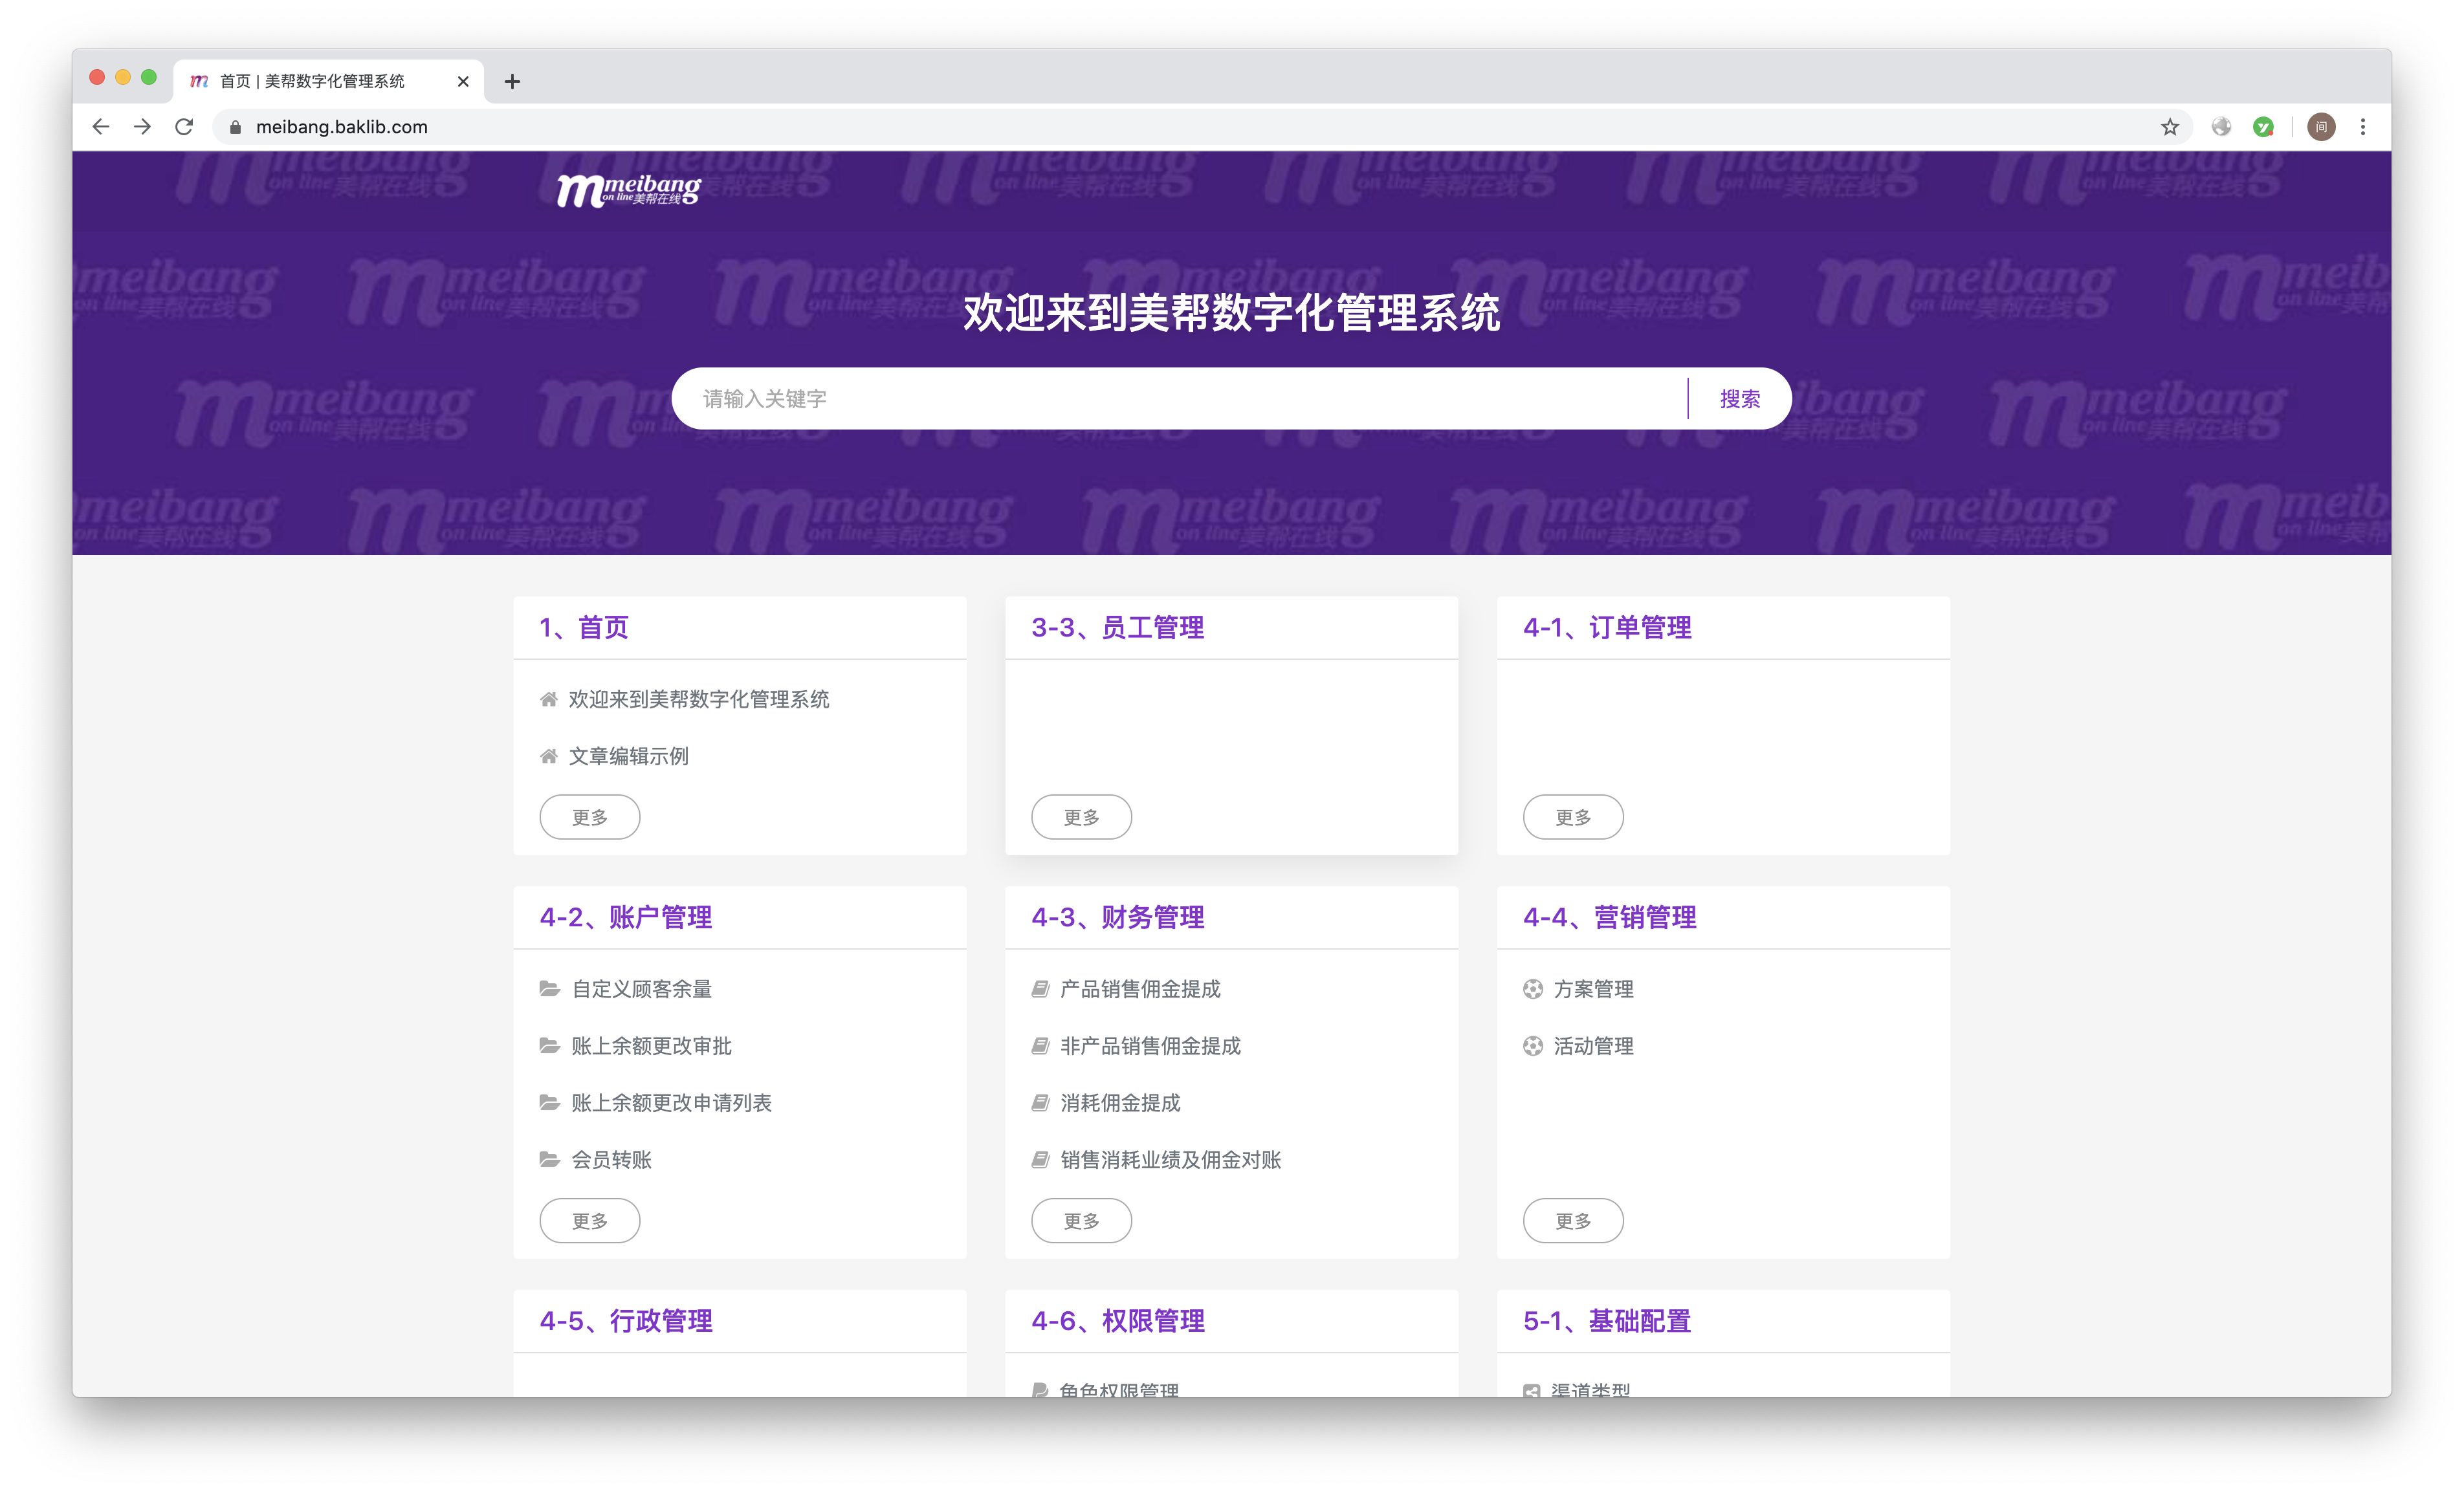Click the gray globe extension icon
Screen dimensions: 2464x1493
tap(2221, 127)
